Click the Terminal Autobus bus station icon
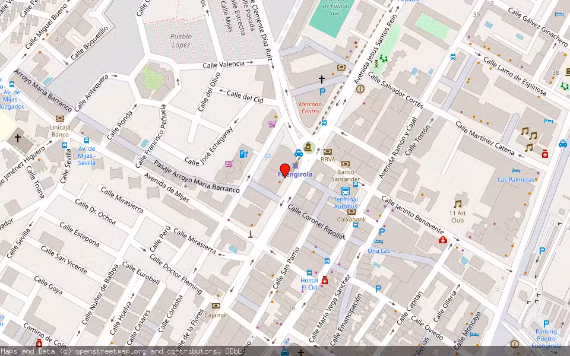 pyautogui.click(x=346, y=191)
